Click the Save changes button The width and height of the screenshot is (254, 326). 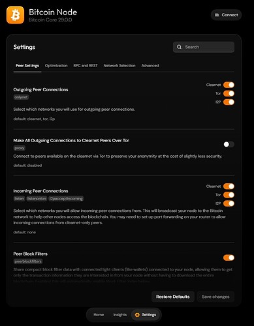tap(215, 297)
